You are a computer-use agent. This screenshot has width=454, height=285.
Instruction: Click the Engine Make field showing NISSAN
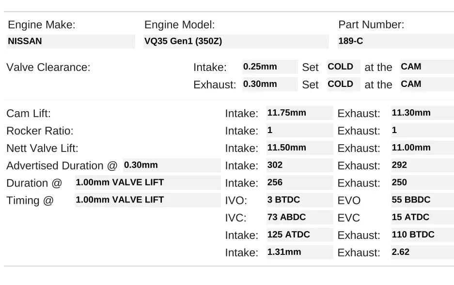pos(71,41)
